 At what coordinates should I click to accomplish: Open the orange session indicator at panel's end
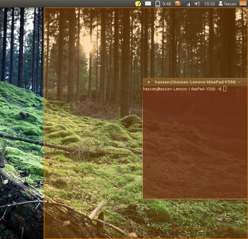point(243,3)
